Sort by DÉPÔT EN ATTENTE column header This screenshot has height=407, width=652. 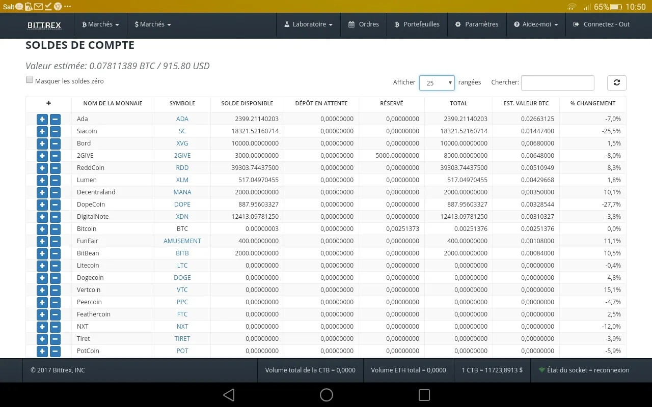click(x=321, y=103)
